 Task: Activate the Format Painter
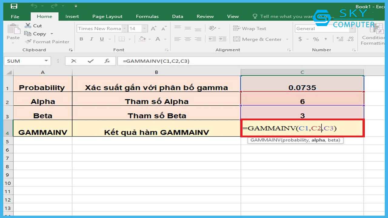pos(47,41)
